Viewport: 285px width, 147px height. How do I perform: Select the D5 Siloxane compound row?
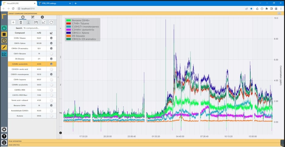tap(20, 59)
